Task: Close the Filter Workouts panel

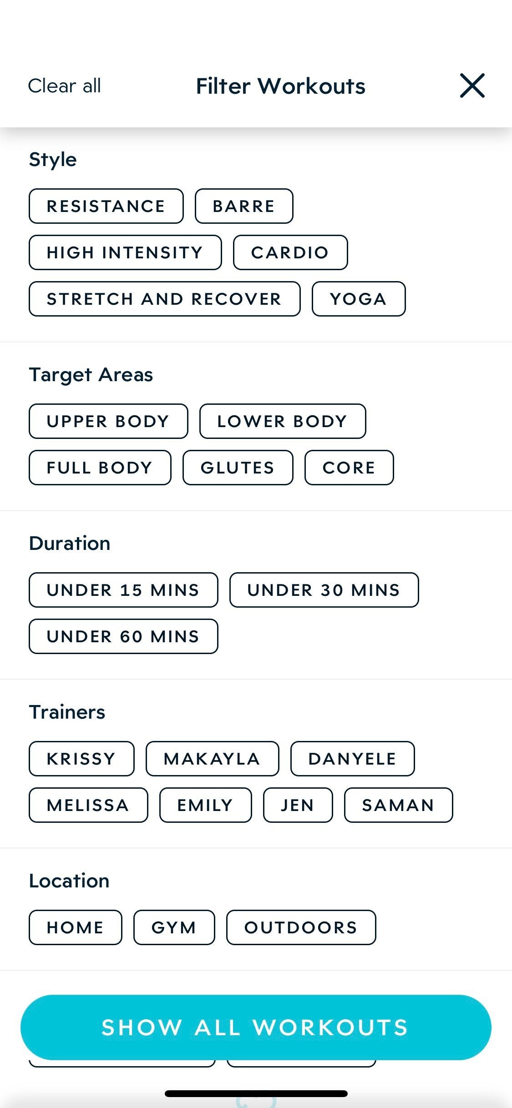Action: 472,86
